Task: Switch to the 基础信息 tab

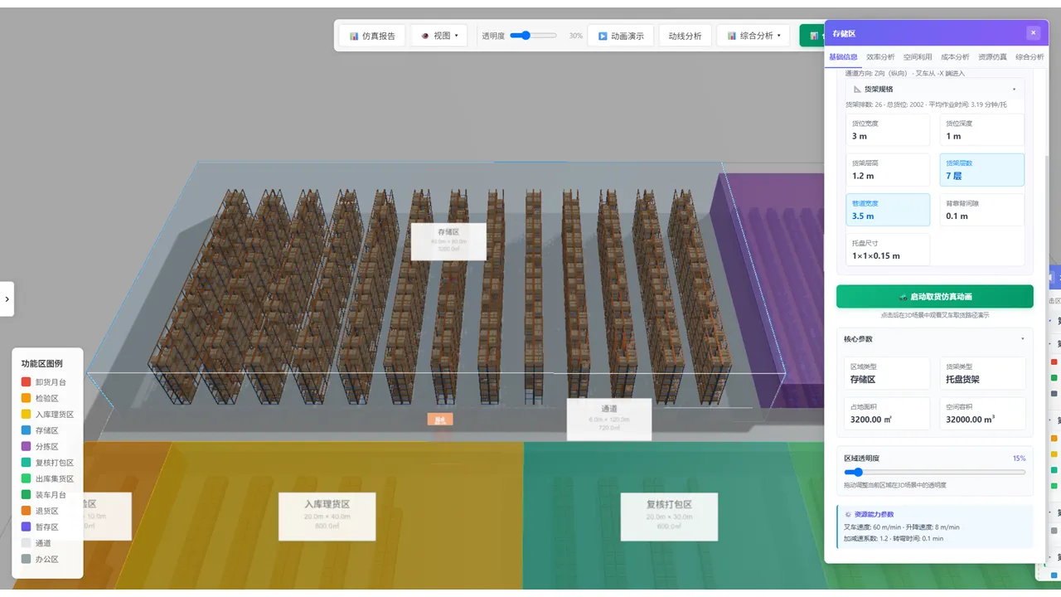Action: coord(843,57)
